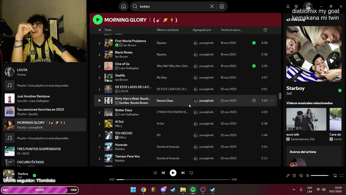Open Just Another Rainbow in library

pos(45,98)
